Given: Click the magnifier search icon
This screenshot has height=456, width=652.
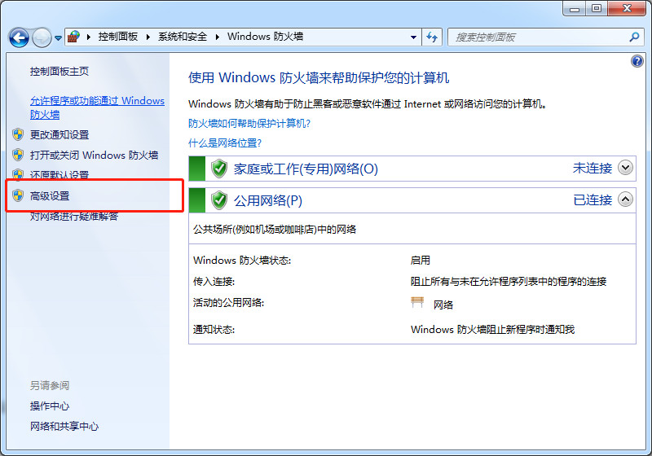Looking at the screenshot, I should [x=634, y=37].
